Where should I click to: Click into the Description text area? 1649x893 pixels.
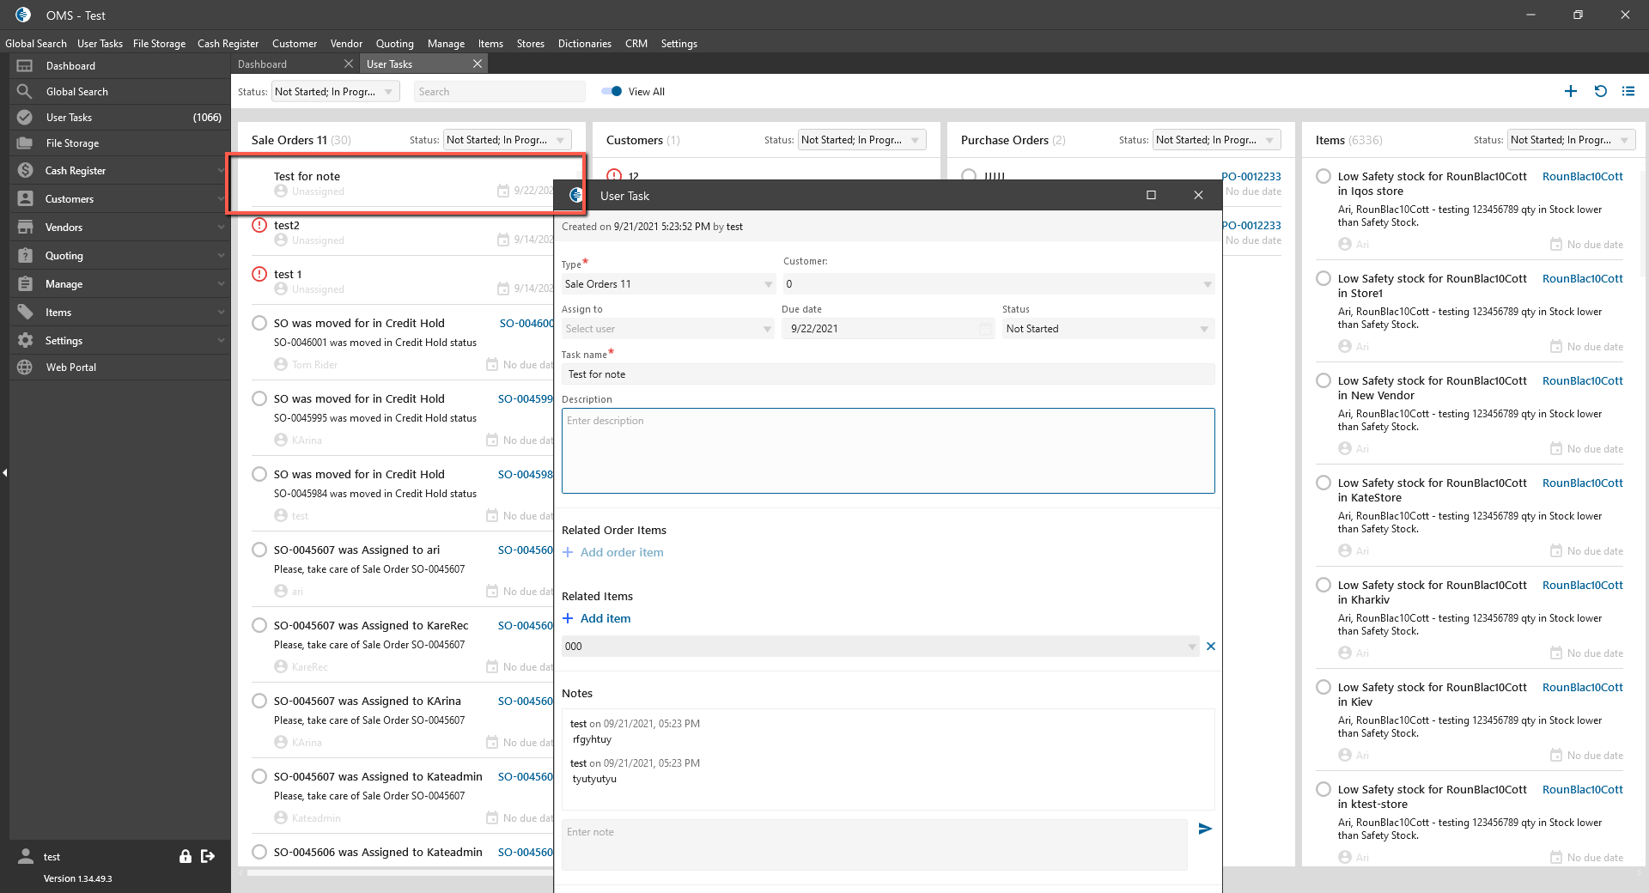(887, 451)
